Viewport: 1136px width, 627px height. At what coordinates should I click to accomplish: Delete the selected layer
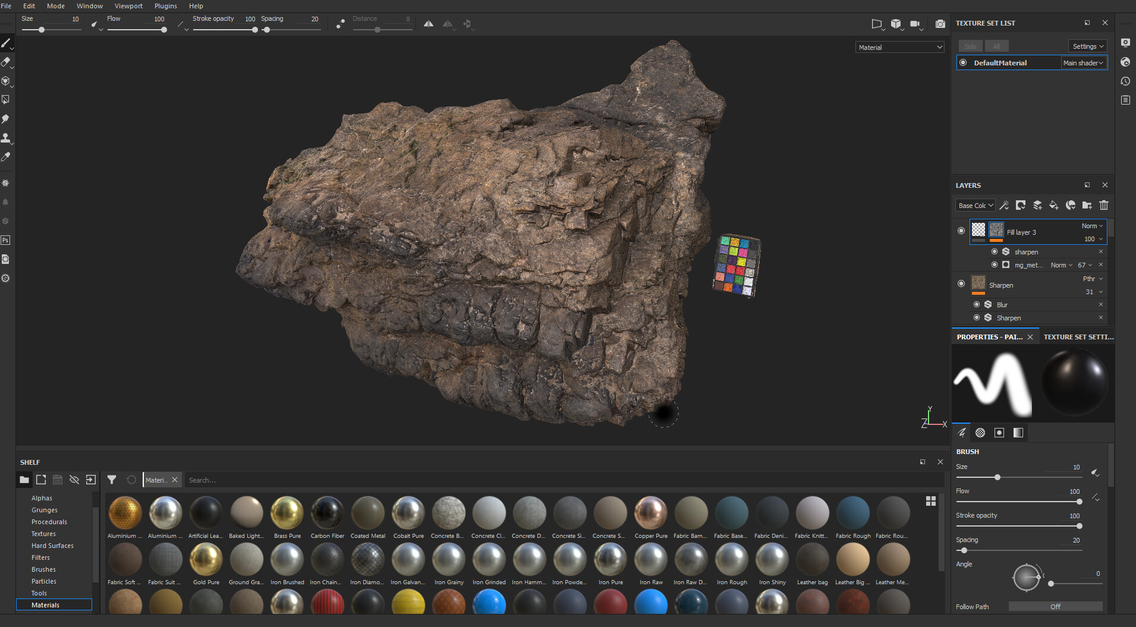pyautogui.click(x=1104, y=205)
